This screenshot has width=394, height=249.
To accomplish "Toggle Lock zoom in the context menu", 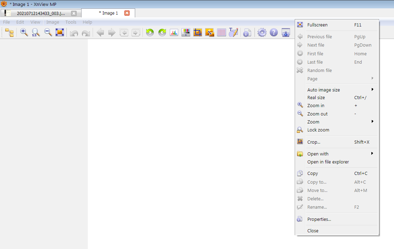I will click(318, 130).
